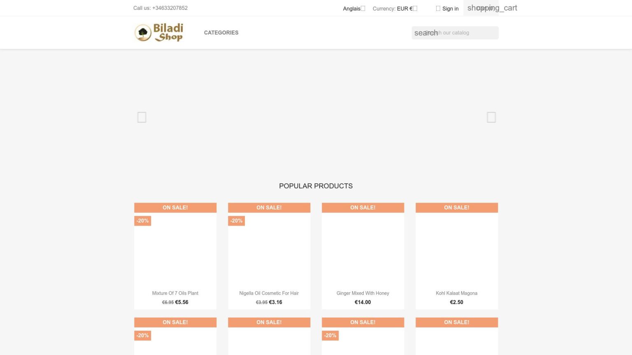Expand the Anglais language dropdown
632x355 pixels.
[354, 9]
